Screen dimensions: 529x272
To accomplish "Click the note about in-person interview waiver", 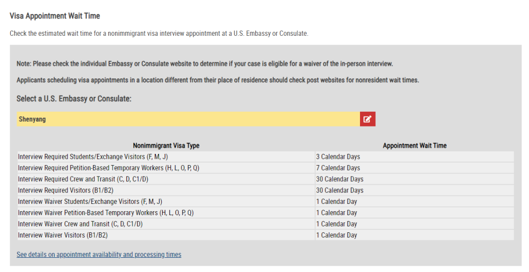I will pyautogui.click(x=205, y=63).
